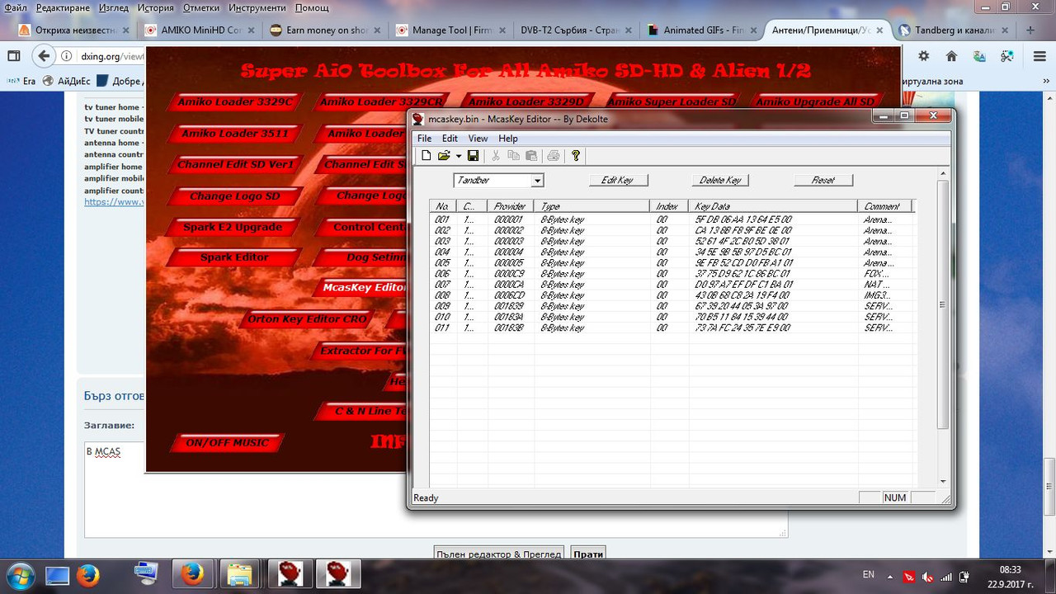Click the Firefox icon in the taskbar
This screenshot has height=594, width=1056.
[193, 575]
